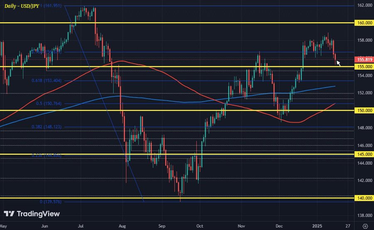Click the 138.000 price axis value
Image resolution: width=374 pixels, height=230 pixels.
coord(365,215)
